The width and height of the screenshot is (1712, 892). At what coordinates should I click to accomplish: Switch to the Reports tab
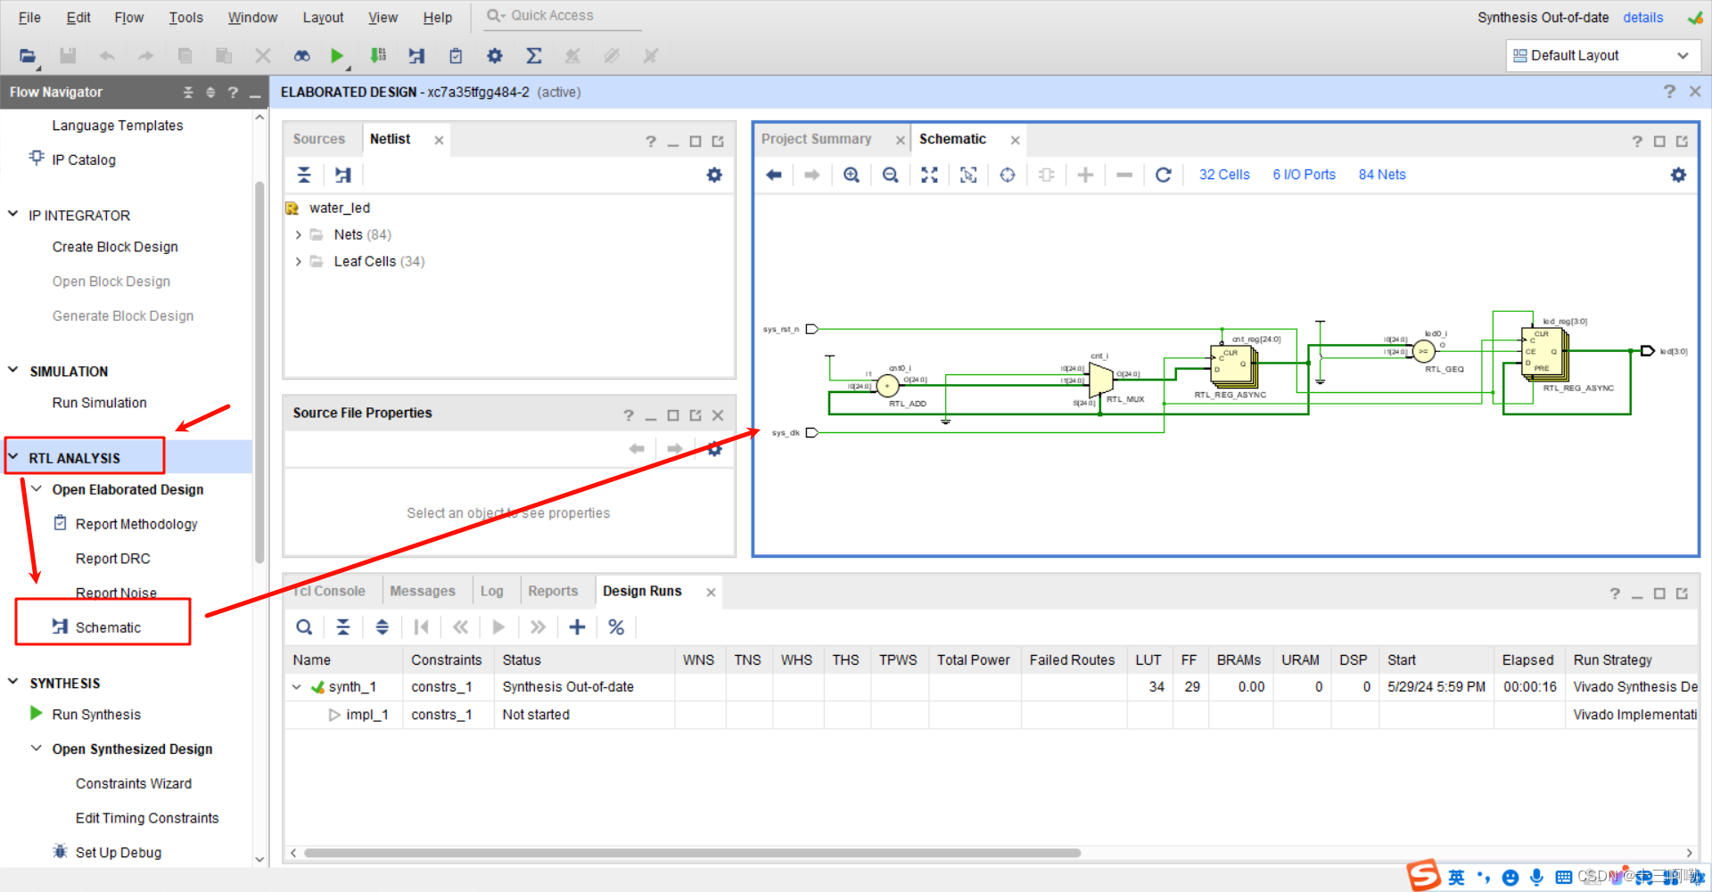coord(553,591)
